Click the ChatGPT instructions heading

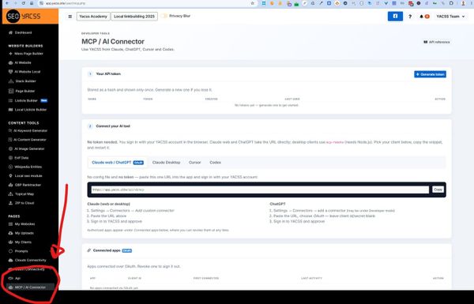pyautogui.click(x=277, y=204)
